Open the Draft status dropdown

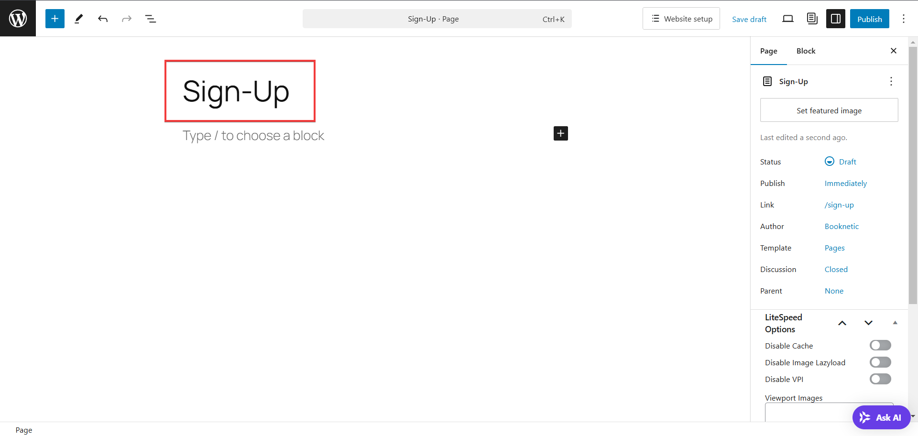pos(841,162)
